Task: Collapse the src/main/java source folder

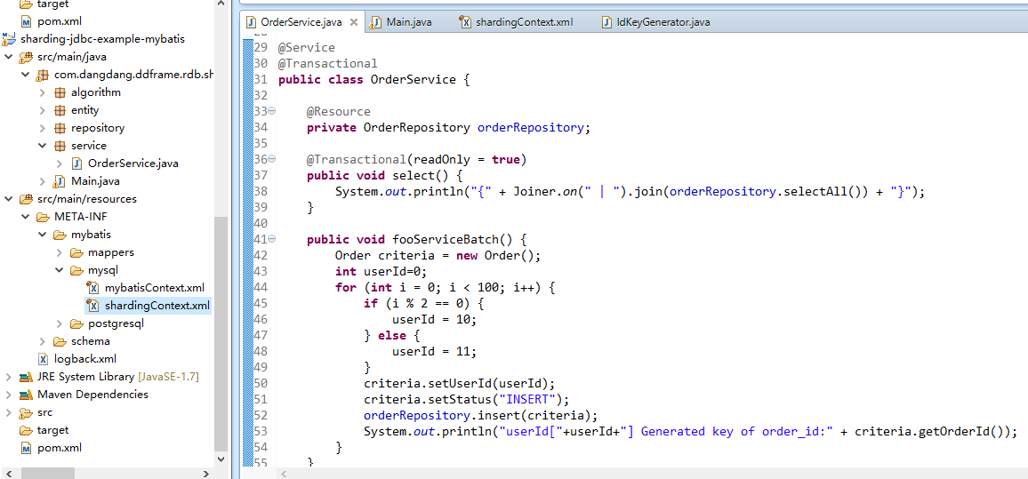Action: (9, 57)
